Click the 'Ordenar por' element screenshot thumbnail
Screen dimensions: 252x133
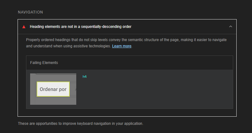(53, 89)
